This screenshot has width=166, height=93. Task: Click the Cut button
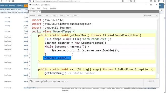pos(47,16)
